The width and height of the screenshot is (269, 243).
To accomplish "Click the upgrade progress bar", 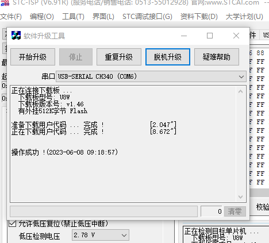I will point(103,211).
